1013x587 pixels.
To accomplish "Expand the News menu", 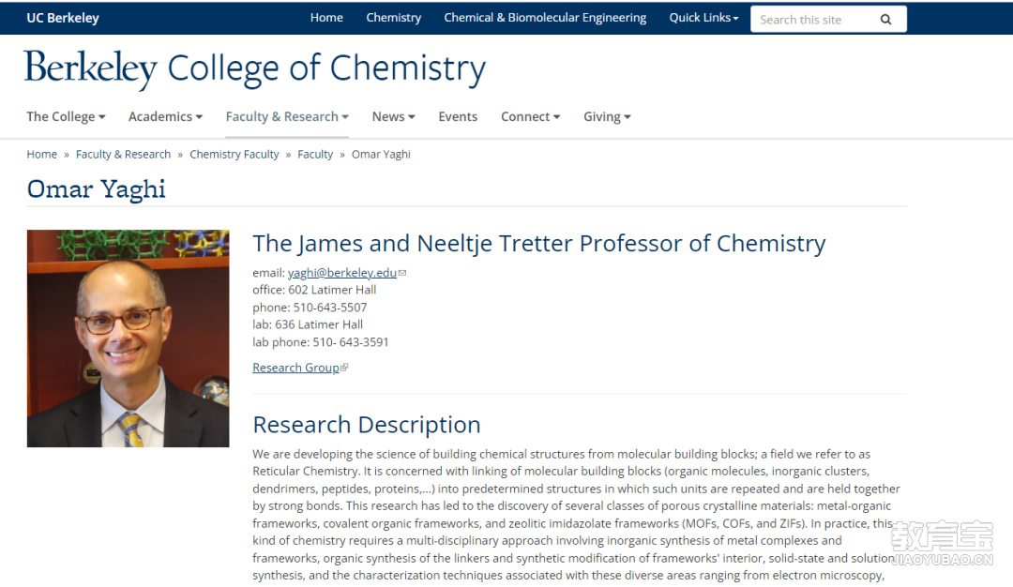I will click(x=393, y=117).
